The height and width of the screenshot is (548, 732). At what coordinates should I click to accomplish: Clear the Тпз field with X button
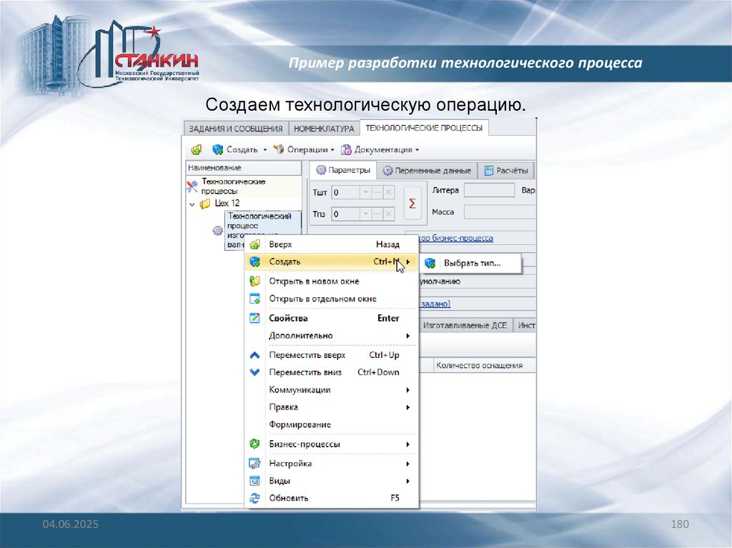tap(389, 214)
